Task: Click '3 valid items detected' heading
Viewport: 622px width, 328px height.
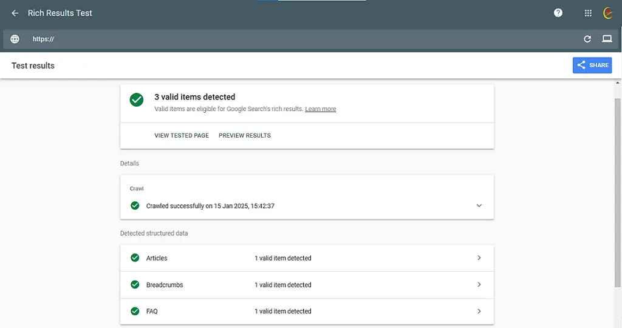Action: point(195,97)
